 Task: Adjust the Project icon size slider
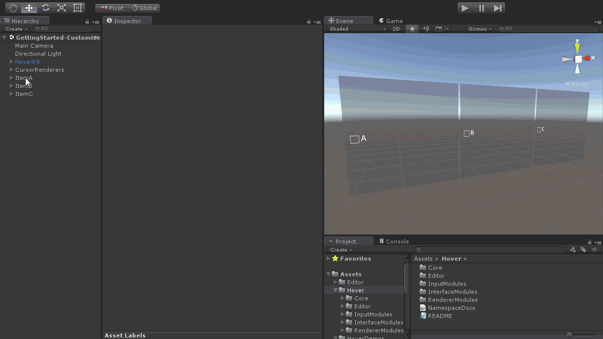click(x=569, y=335)
